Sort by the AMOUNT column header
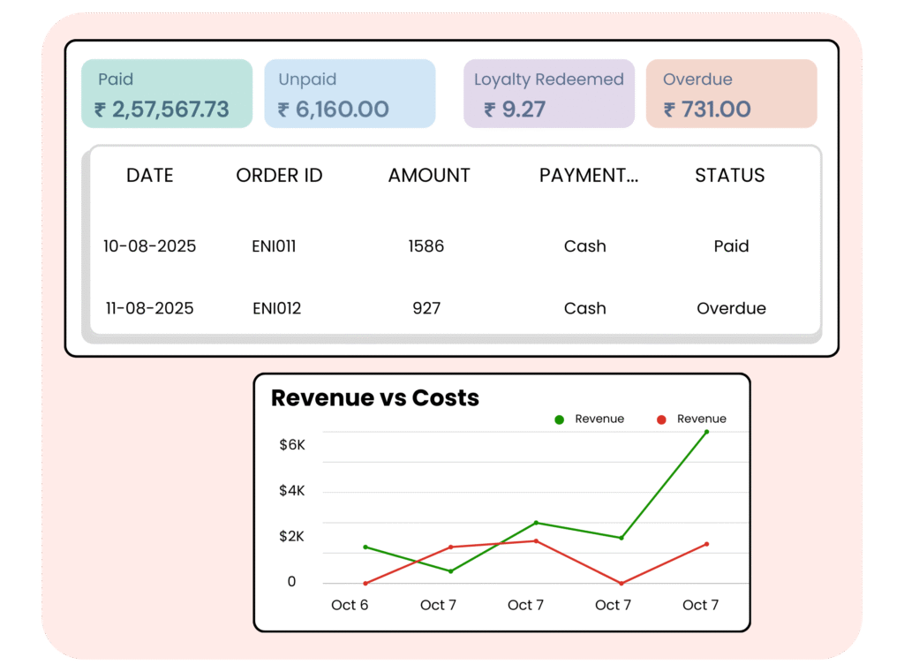This screenshot has height=672, width=904. pyautogui.click(x=429, y=176)
